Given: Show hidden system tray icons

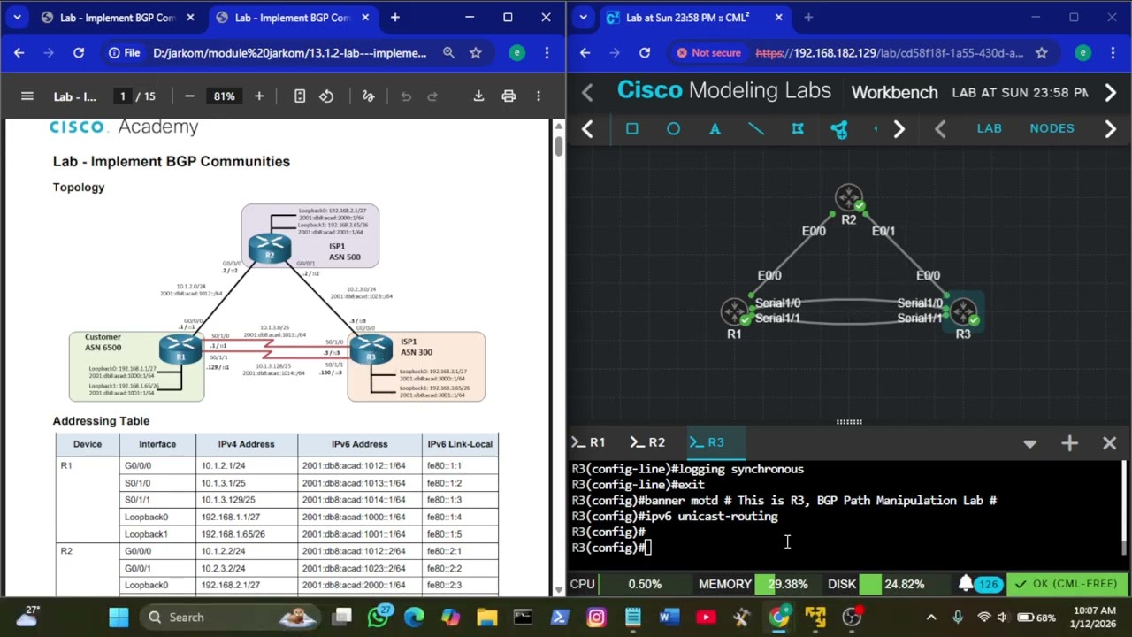Looking at the screenshot, I should pyautogui.click(x=931, y=617).
